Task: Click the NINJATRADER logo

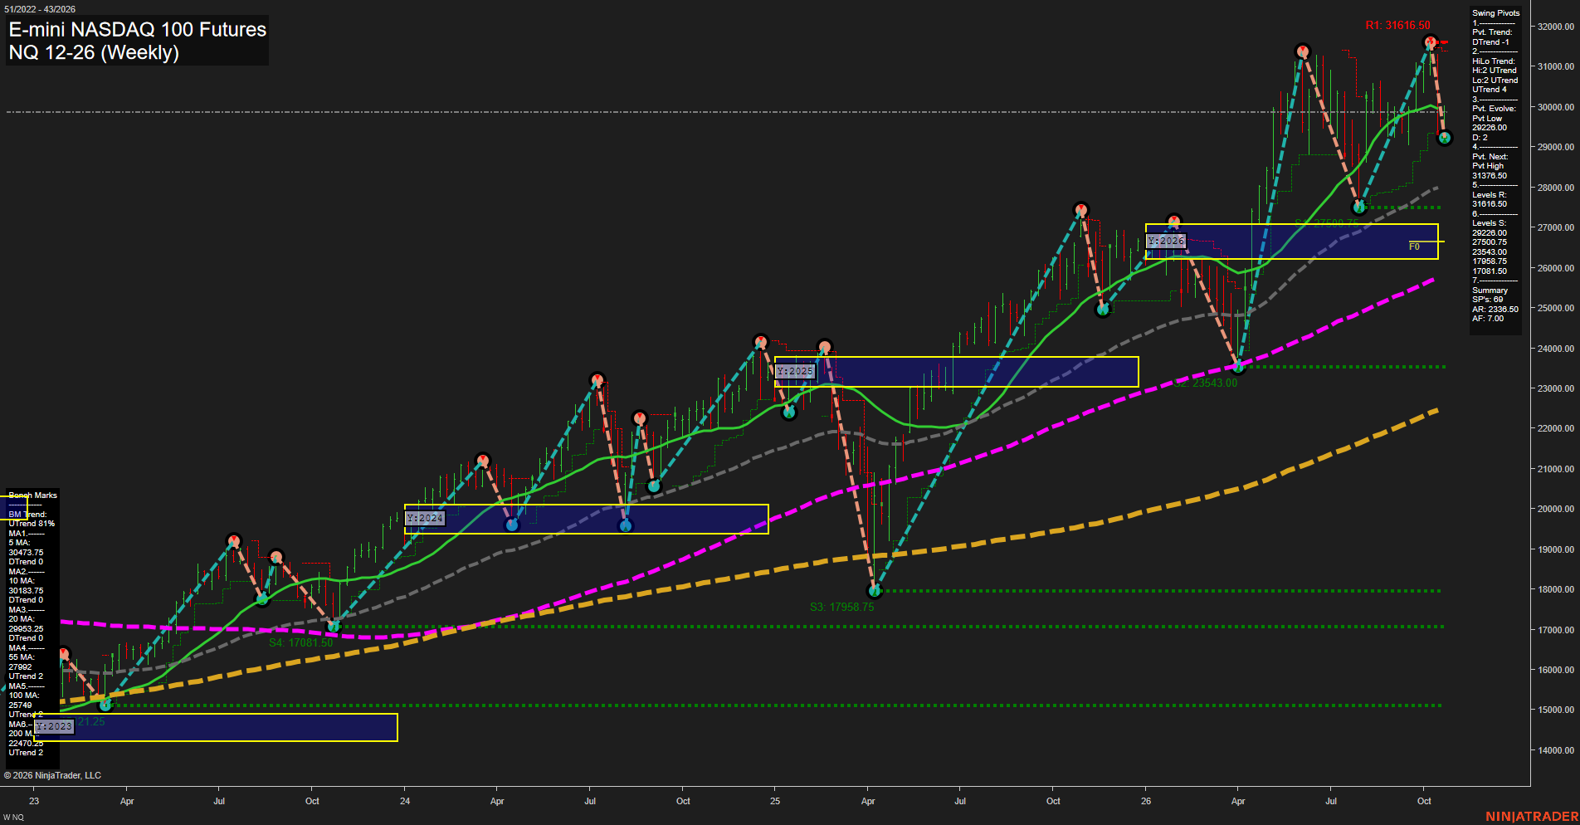Action: 1532,817
